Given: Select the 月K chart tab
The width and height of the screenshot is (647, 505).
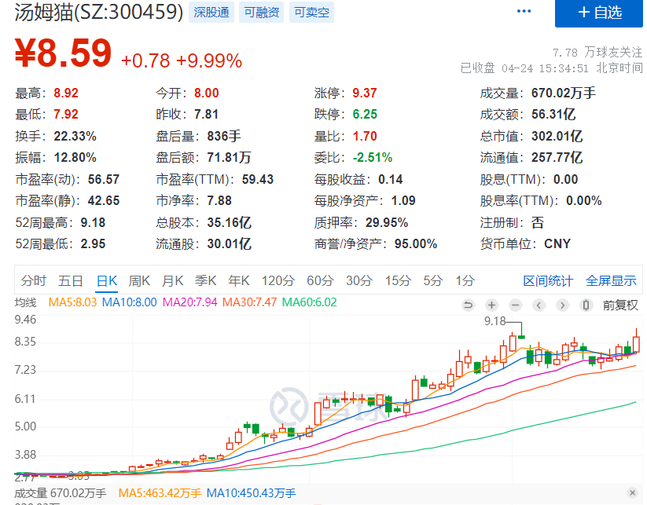Looking at the screenshot, I should [172, 280].
